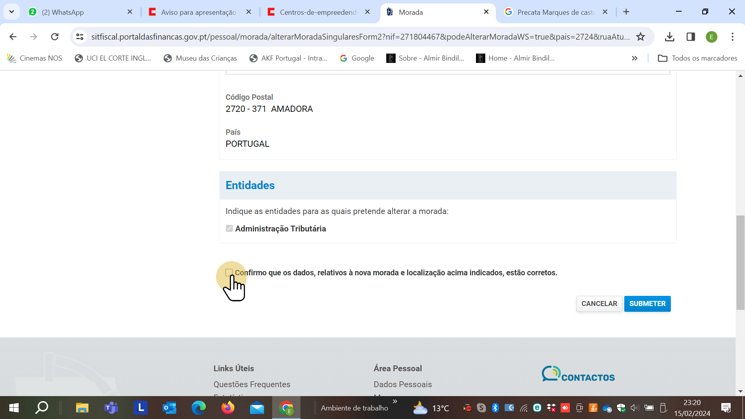Screen dimensions: 745x419
Task: Toggle Administração Tributária checkbox
Action: 229,229
